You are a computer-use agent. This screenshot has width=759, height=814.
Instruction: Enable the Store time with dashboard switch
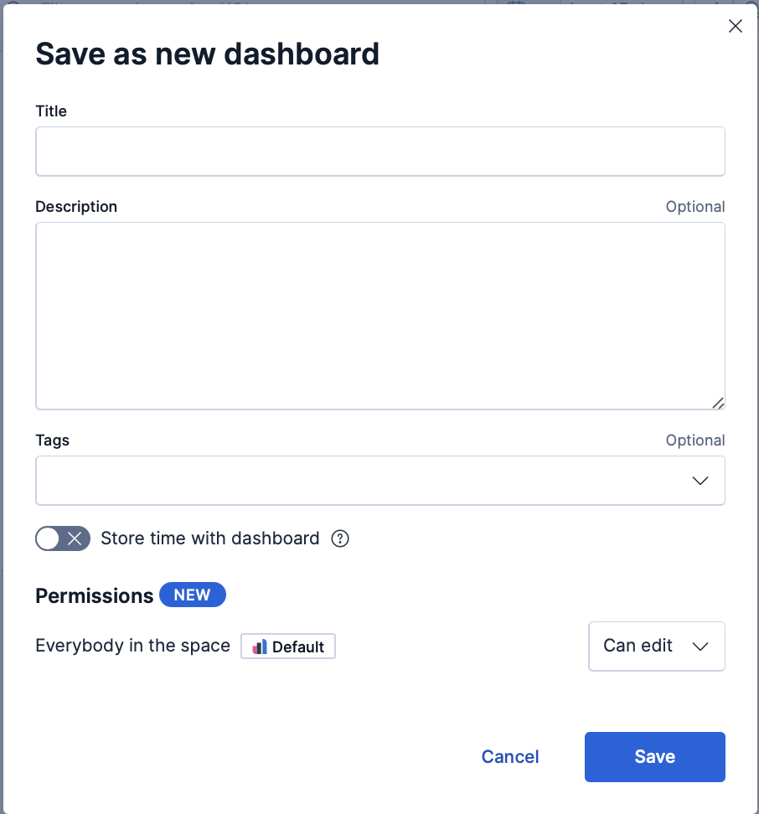pos(62,538)
